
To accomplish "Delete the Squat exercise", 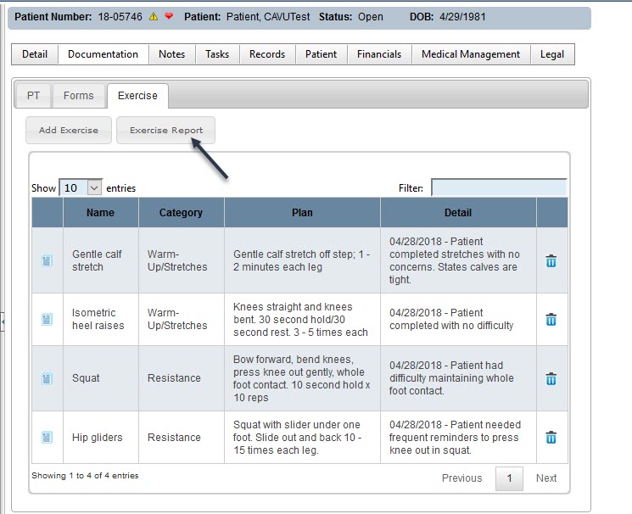I will [x=551, y=378].
